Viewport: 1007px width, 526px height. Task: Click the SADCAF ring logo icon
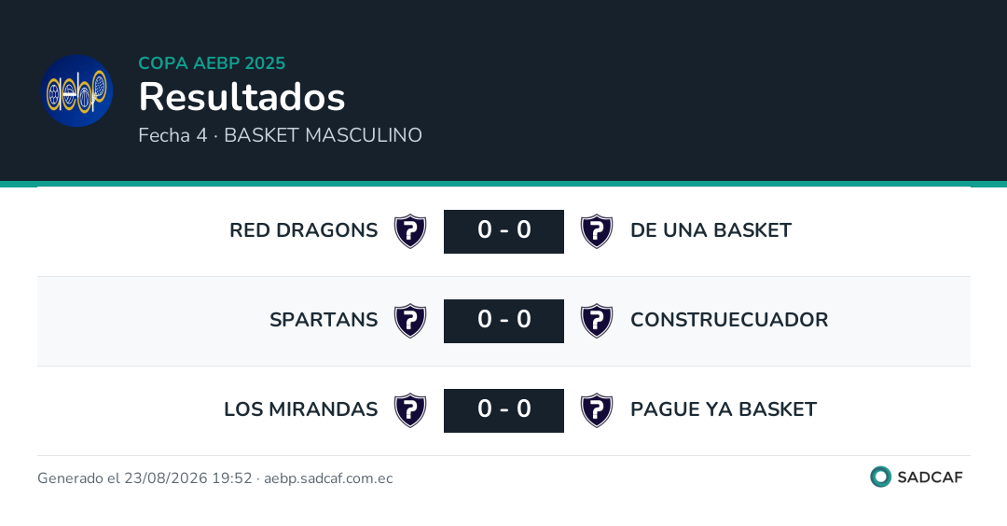click(x=880, y=477)
